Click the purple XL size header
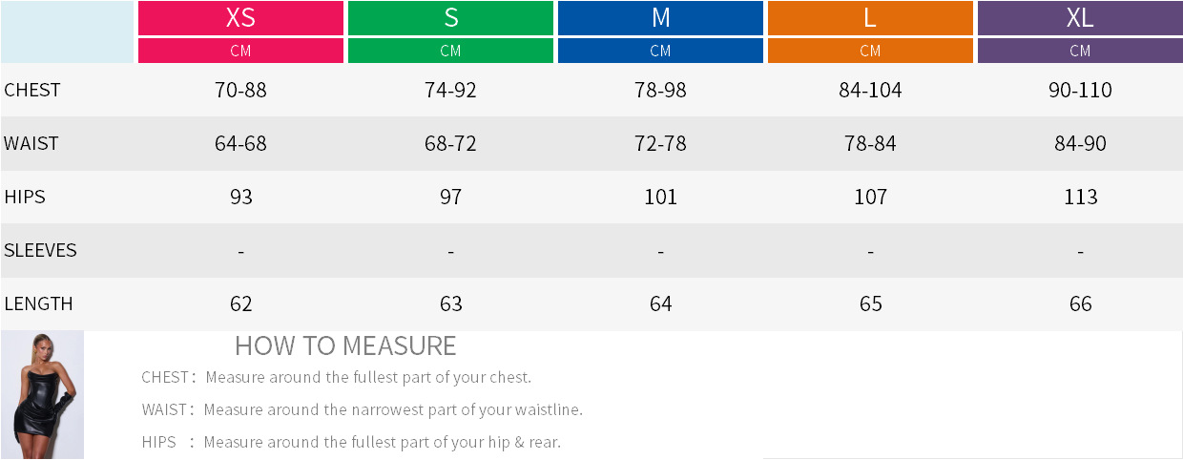The image size is (1183, 460). 1080,18
